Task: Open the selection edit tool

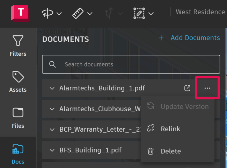Action: click(139, 13)
